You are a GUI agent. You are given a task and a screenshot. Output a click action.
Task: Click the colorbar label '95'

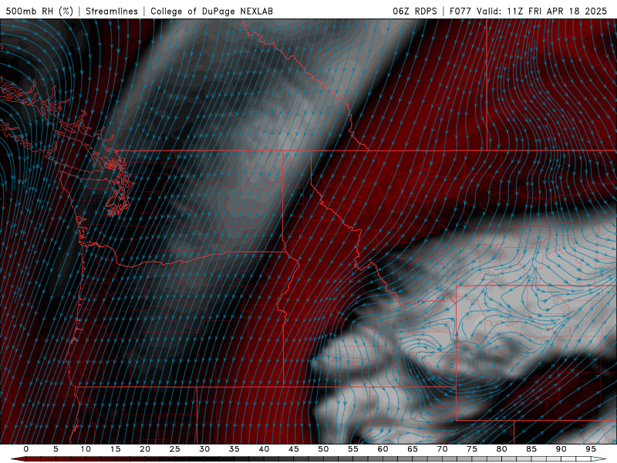pyautogui.click(x=591, y=449)
